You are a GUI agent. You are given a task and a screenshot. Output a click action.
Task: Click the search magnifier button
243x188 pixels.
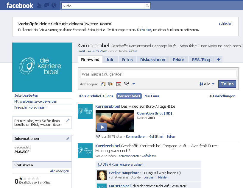pyautogui.click(x=147, y=6)
